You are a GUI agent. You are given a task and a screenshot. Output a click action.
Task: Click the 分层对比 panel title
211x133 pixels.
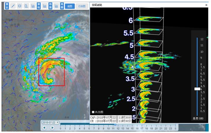click(x=97, y=5)
